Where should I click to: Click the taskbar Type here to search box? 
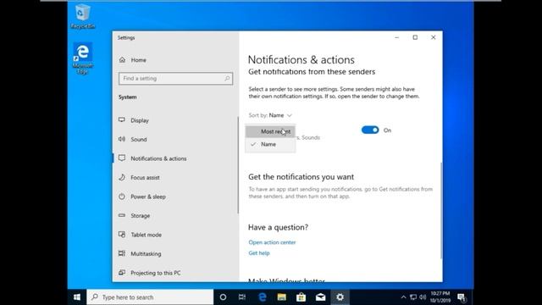(x=150, y=297)
